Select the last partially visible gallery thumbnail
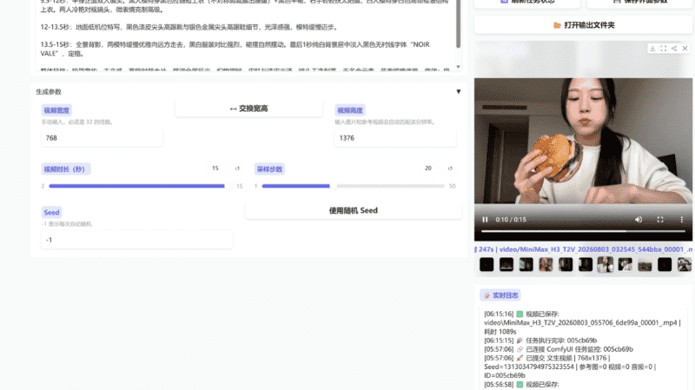This screenshot has width=695, height=390. [685, 265]
